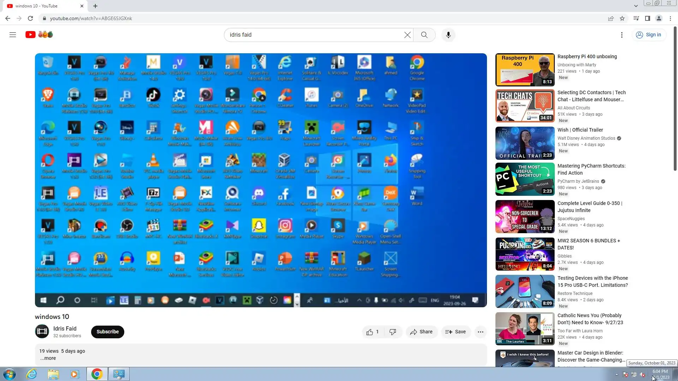The width and height of the screenshot is (678, 381).
Task: Open Raspberry Pi 400 unboxing thumbnail
Action: tap(525, 70)
